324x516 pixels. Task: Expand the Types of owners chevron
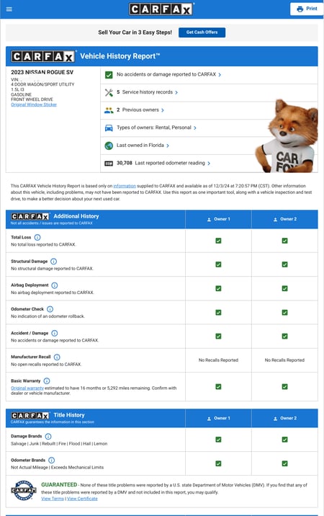click(x=194, y=128)
